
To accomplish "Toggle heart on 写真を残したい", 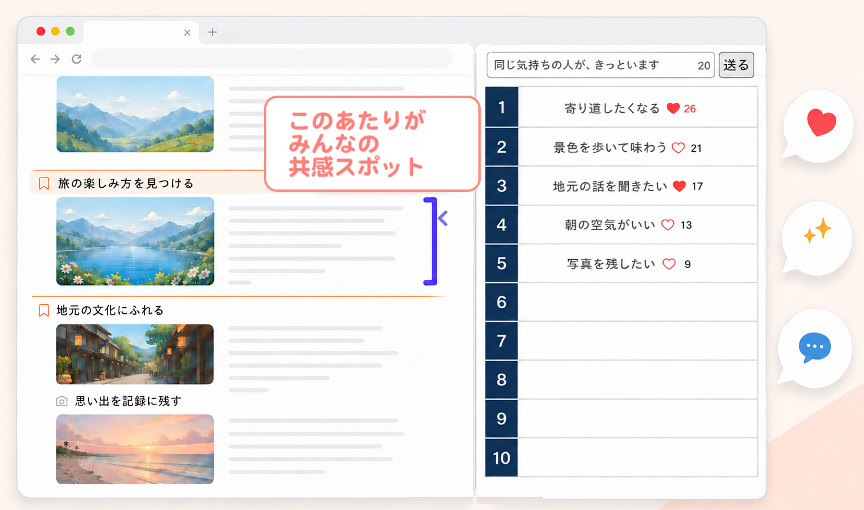I will tap(669, 264).
